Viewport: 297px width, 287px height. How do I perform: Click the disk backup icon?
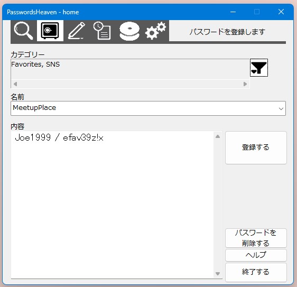[129, 31]
